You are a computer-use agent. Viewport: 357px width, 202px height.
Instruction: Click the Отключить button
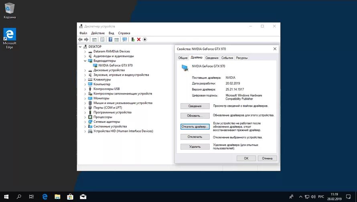pos(195,137)
